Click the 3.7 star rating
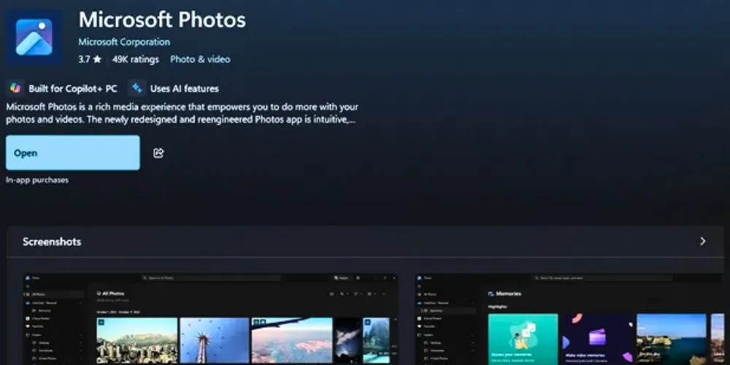This screenshot has width=730, height=365. point(90,59)
